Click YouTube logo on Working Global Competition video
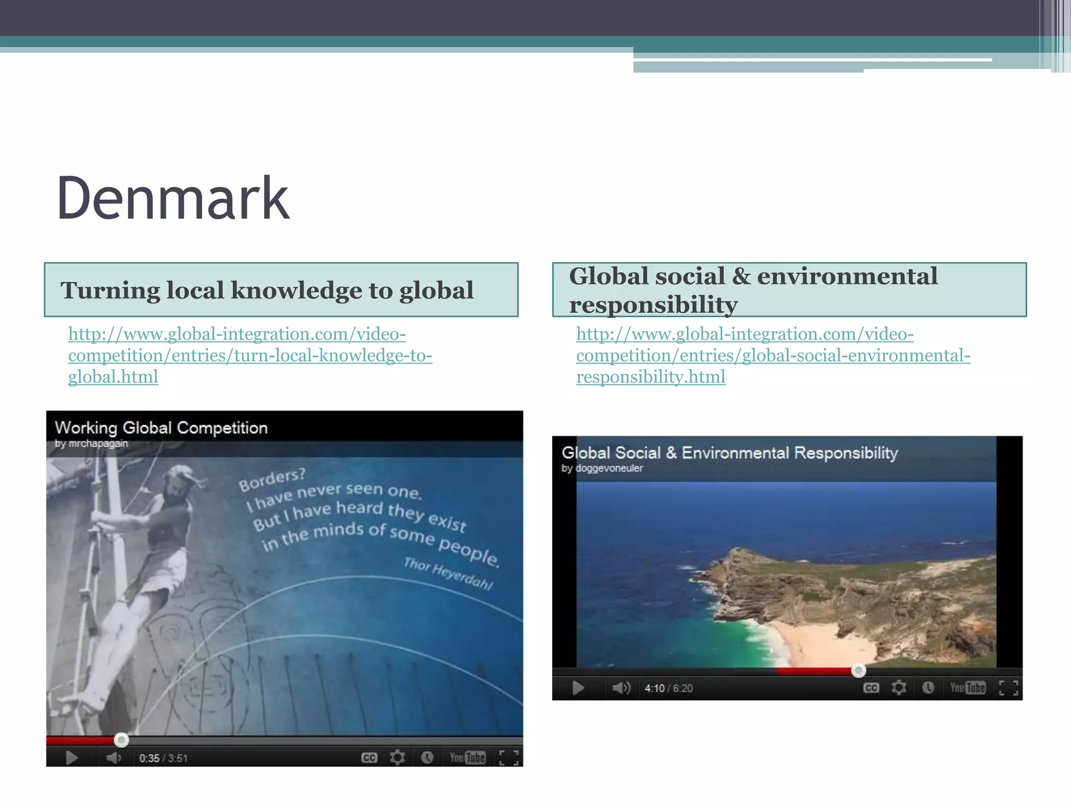The height and width of the screenshot is (803, 1071). (468, 758)
